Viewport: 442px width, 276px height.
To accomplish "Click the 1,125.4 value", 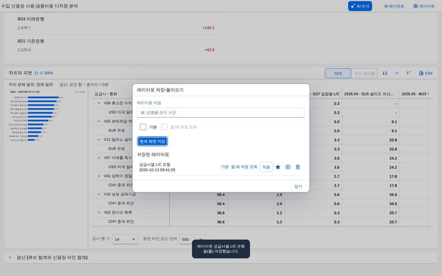I will click(24, 50).
